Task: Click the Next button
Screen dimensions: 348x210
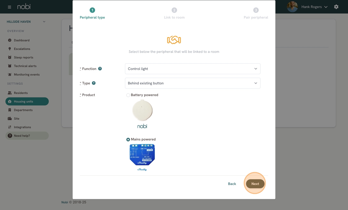Action: [255, 184]
